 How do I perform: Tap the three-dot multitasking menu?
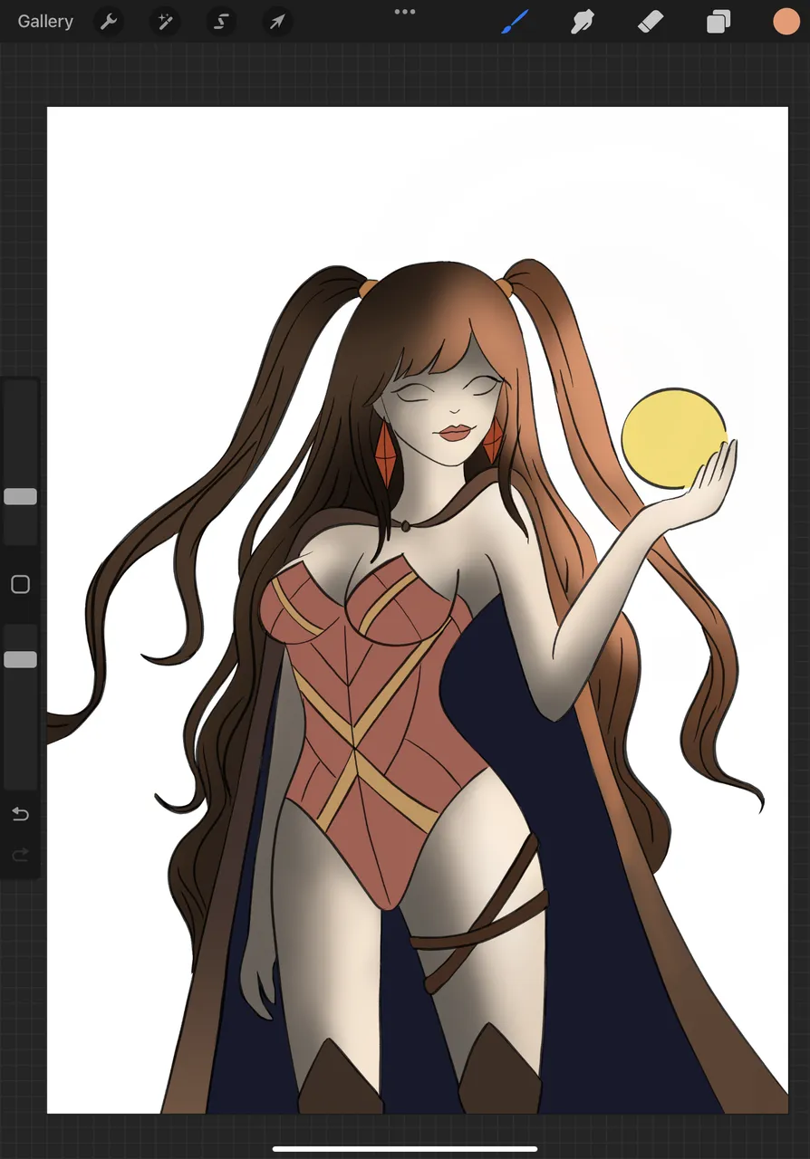(405, 12)
